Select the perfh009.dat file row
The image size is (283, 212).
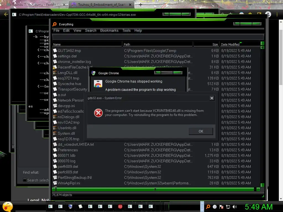tap(156, 166)
